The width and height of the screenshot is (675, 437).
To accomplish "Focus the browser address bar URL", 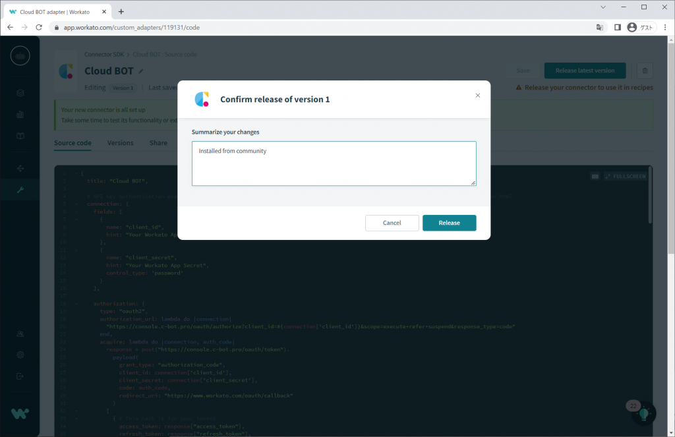I will click(132, 28).
